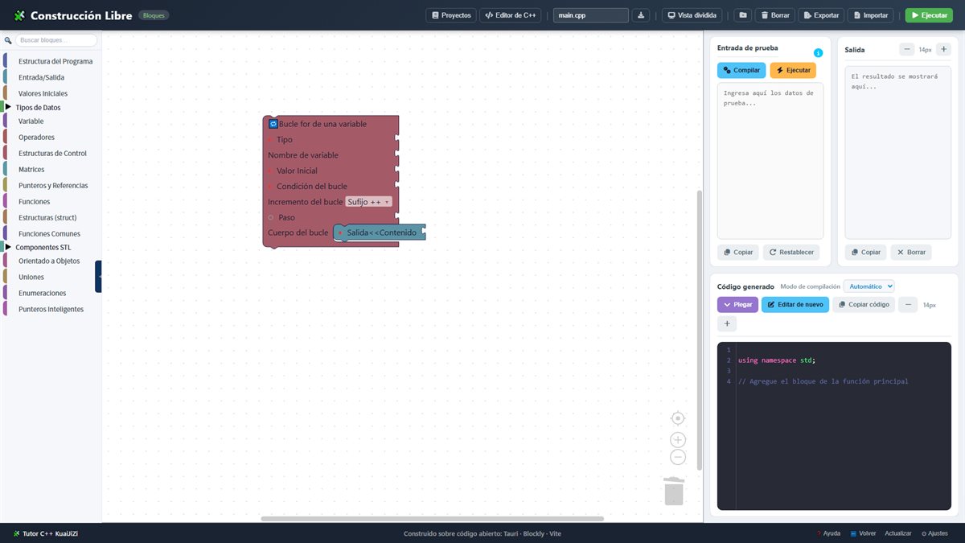The image size is (965, 543).
Task: Increase the Salida font size with plus
Action: 943,49
